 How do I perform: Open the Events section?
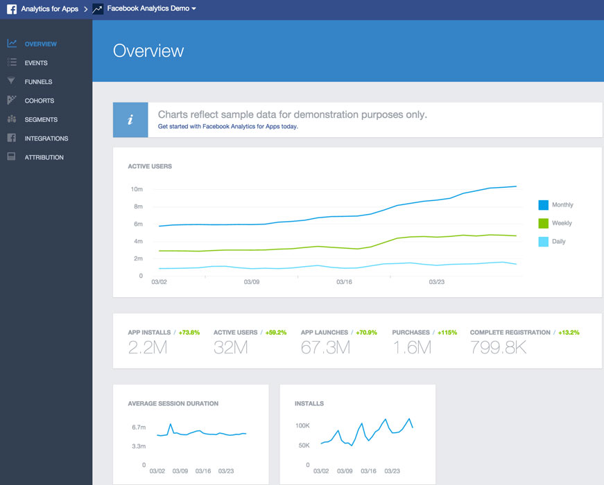36,63
